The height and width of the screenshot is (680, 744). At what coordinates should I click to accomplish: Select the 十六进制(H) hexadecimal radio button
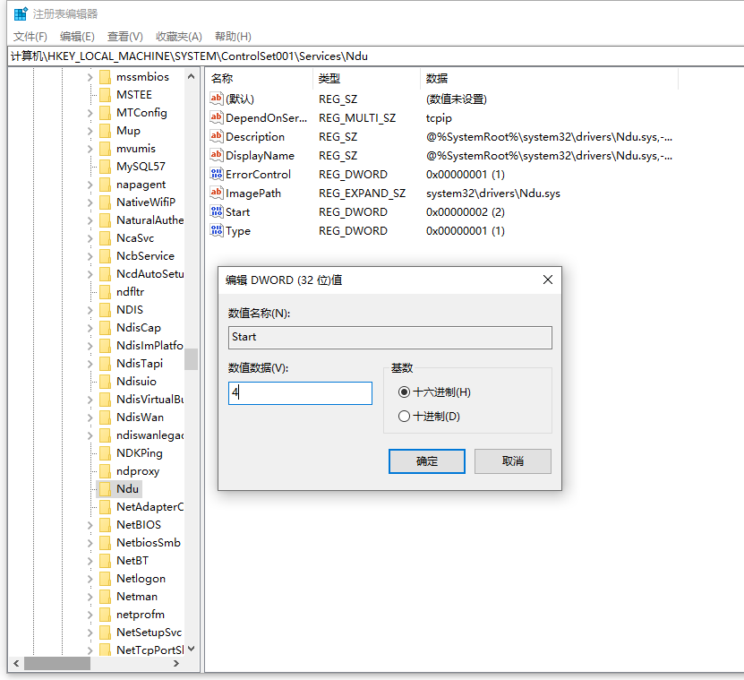405,392
